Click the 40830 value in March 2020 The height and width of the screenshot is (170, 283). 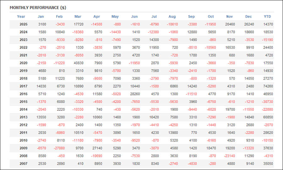point(78,63)
